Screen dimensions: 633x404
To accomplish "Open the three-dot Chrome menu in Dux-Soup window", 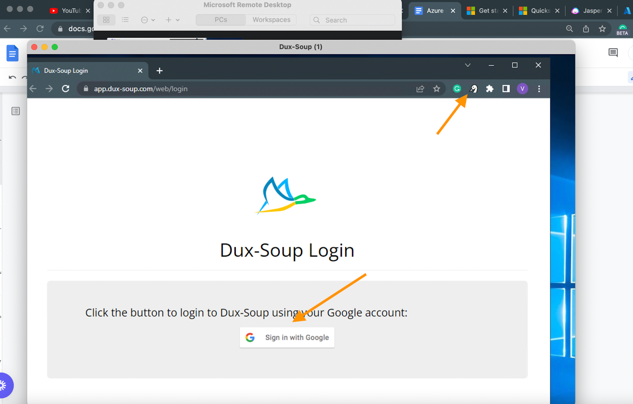I will [539, 89].
